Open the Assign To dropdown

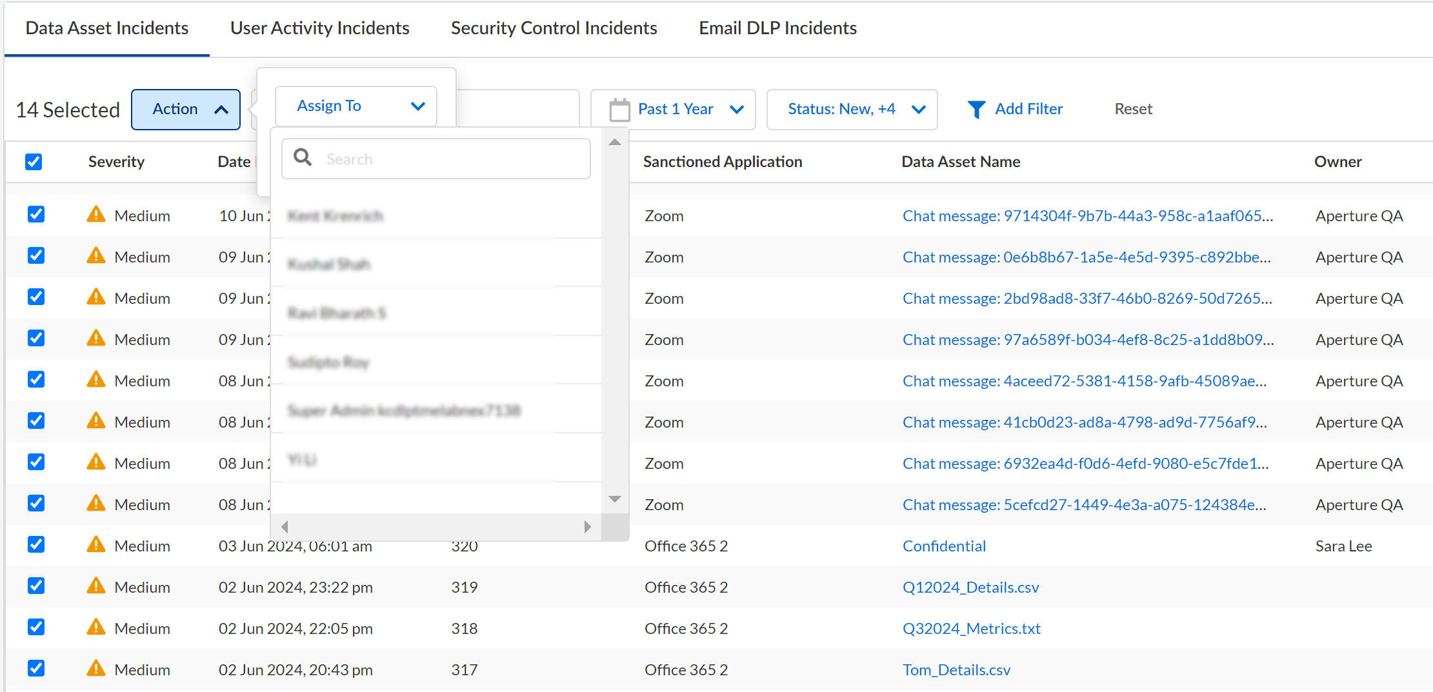point(356,106)
